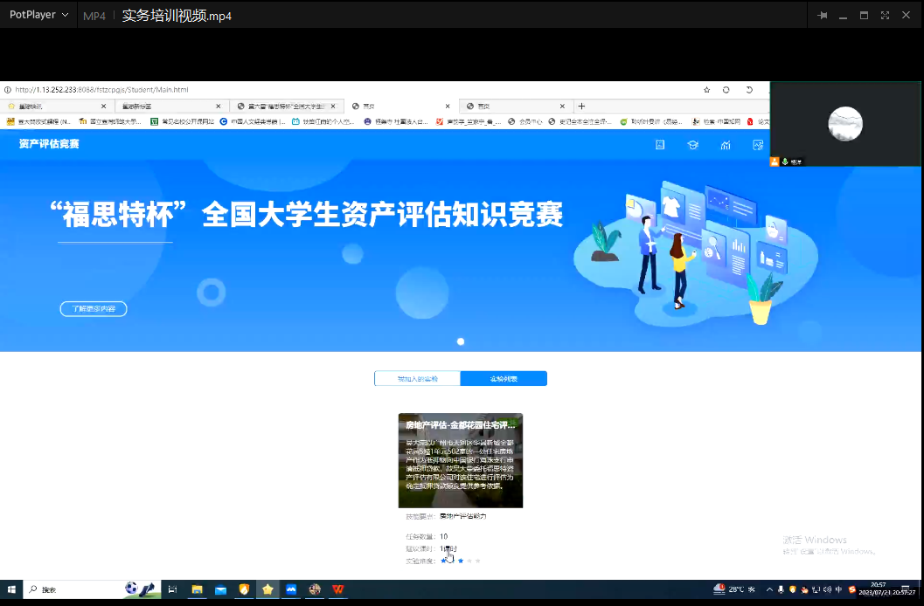Viewport: 924px width, 606px height.
Task: Click the orange user icon in call overlay
Action: click(x=775, y=162)
